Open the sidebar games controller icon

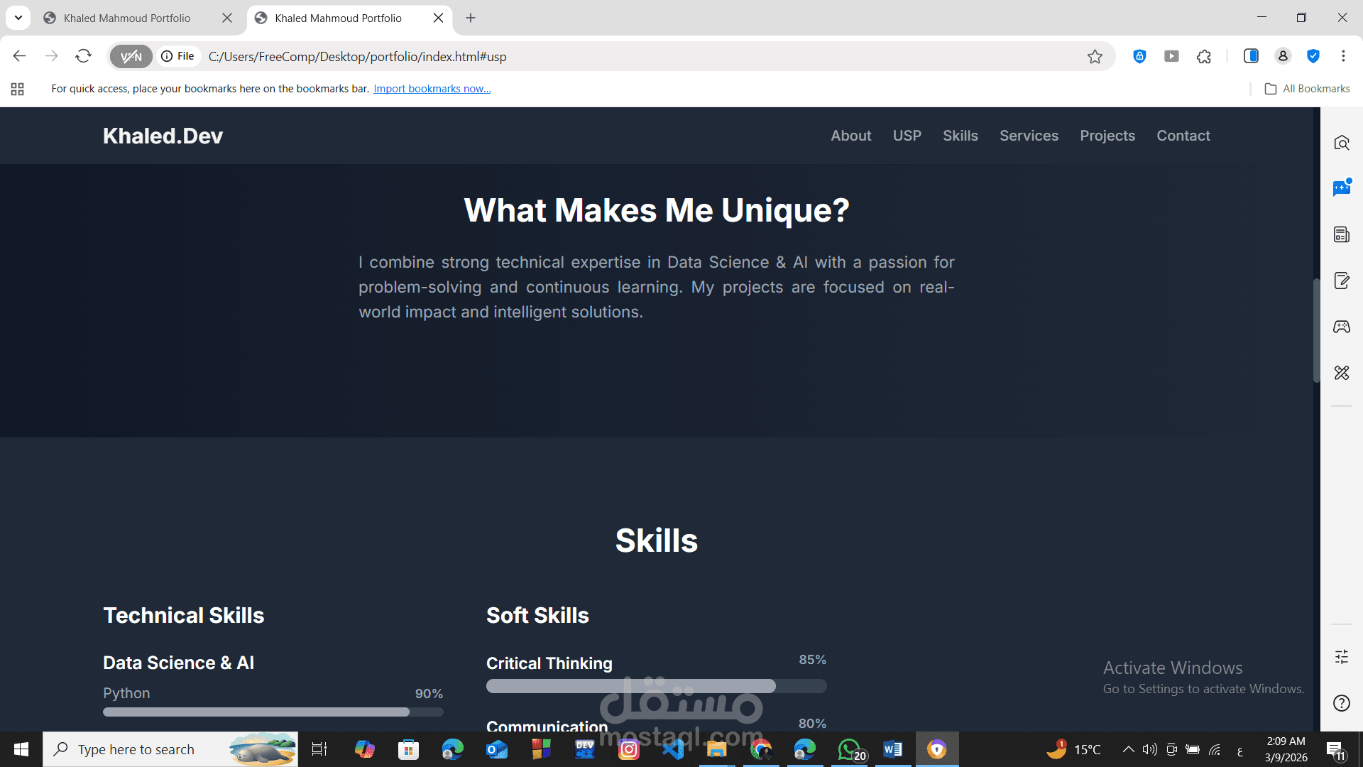point(1341,327)
